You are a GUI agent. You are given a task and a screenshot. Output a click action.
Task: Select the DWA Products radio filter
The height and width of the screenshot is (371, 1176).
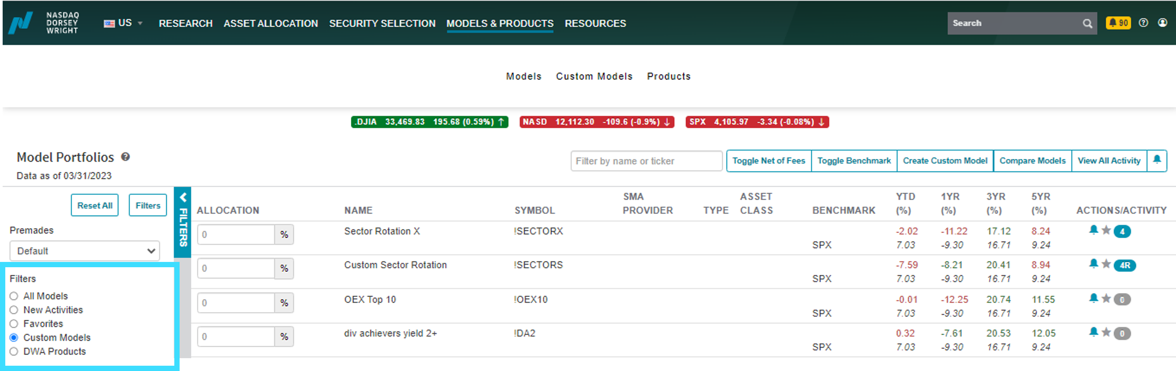14,351
